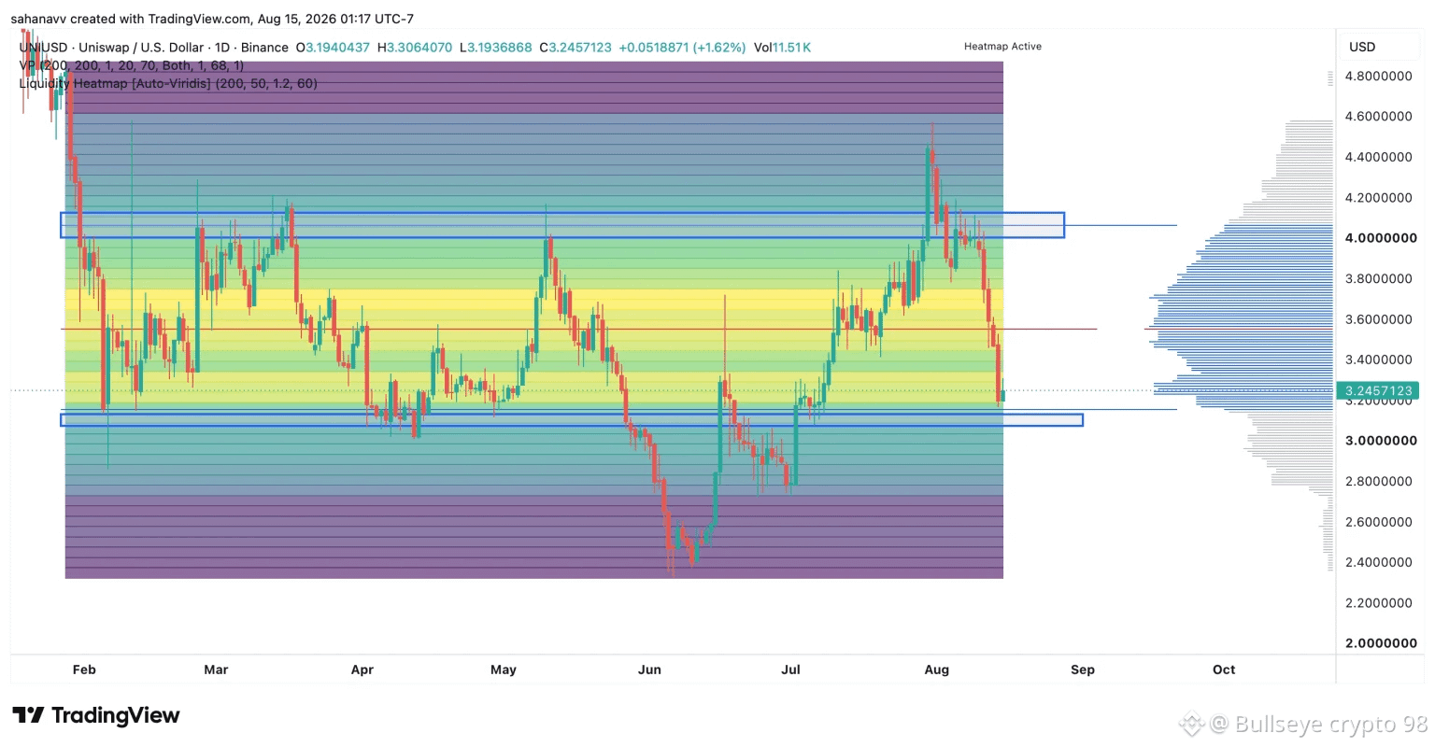Click the May label on the time axis

(504, 669)
